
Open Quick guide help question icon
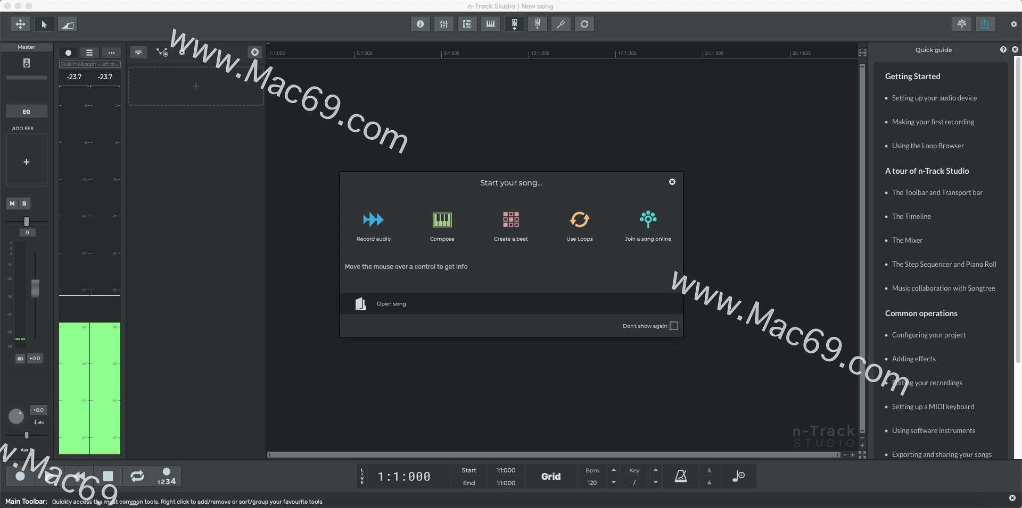click(x=1003, y=49)
